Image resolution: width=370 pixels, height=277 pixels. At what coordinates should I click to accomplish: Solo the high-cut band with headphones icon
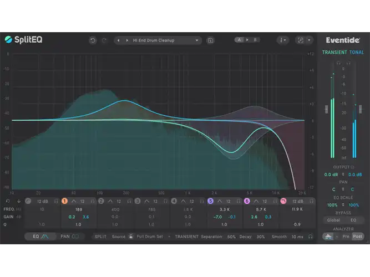point(312,201)
